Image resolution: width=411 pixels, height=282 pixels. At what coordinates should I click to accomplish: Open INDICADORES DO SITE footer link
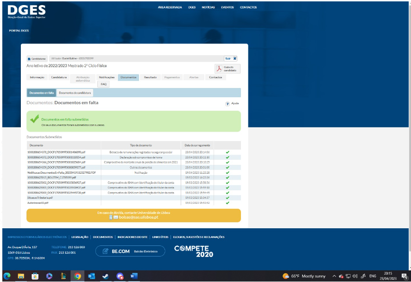tap(133, 237)
